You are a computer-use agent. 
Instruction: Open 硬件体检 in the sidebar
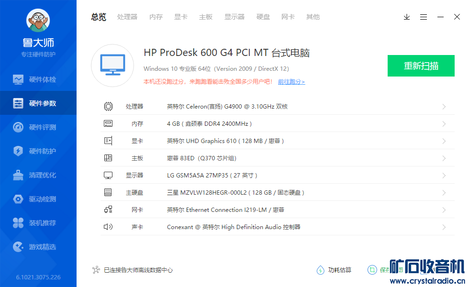pyautogui.click(x=38, y=79)
